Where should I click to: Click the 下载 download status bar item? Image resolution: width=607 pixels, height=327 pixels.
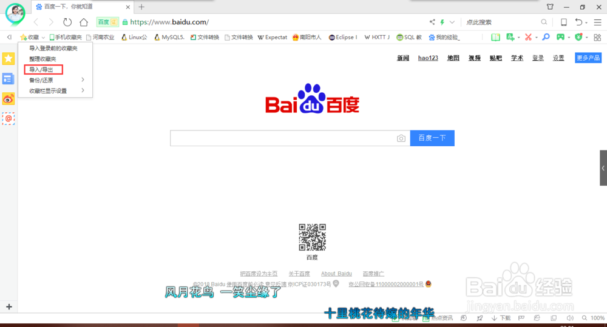[x=501, y=318]
